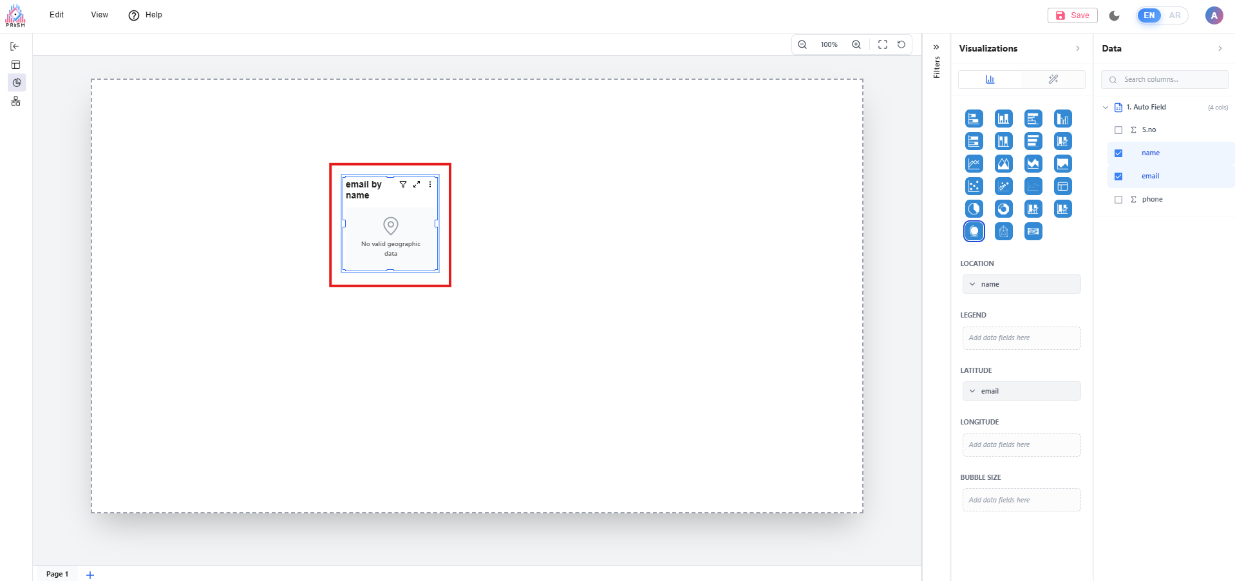The width and height of the screenshot is (1235, 581).
Task: Select the pie chart visualization icon
Action: (974, 209)
